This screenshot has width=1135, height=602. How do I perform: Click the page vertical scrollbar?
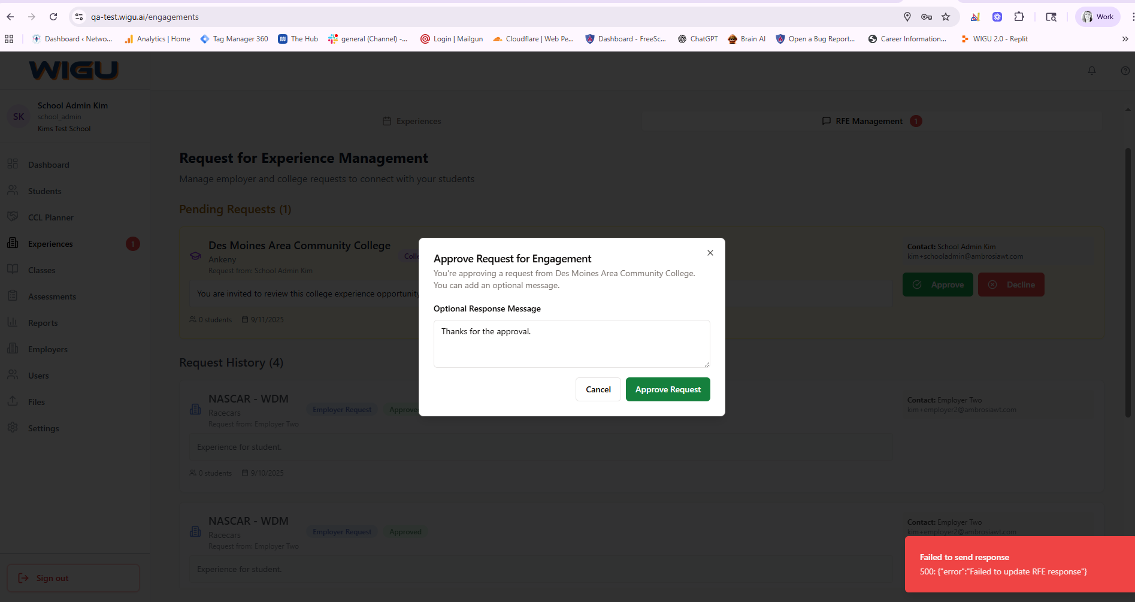(1127, 282)
